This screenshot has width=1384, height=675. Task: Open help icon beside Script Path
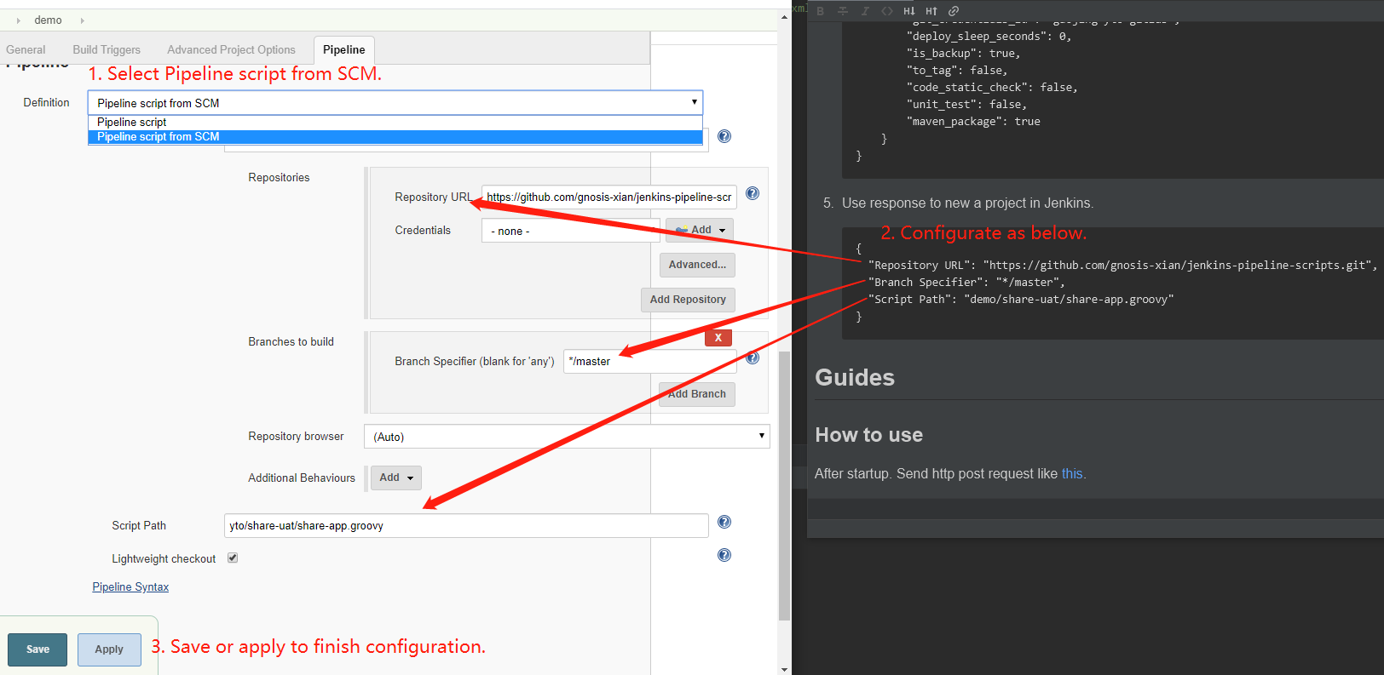[724, 522]
